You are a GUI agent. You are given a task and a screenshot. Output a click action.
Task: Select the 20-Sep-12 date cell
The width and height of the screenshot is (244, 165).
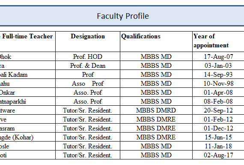coord(218,110)
